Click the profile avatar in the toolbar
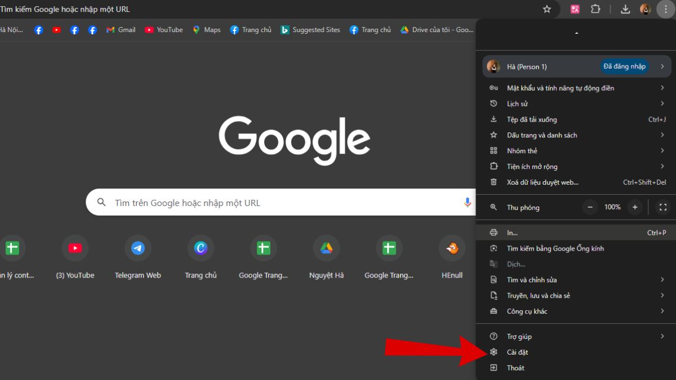The image size is (676, 380). 646,9
